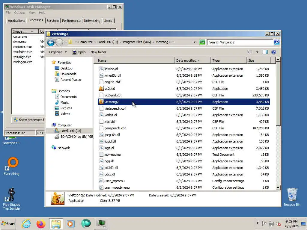Click the network tray icon

(x=271, y=223)
